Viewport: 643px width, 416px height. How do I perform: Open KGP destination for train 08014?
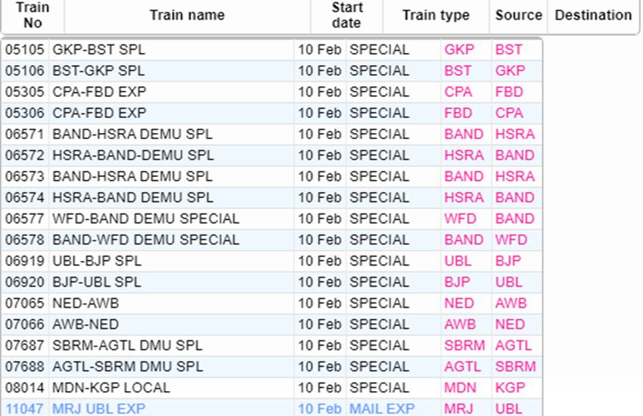(510, 387)
